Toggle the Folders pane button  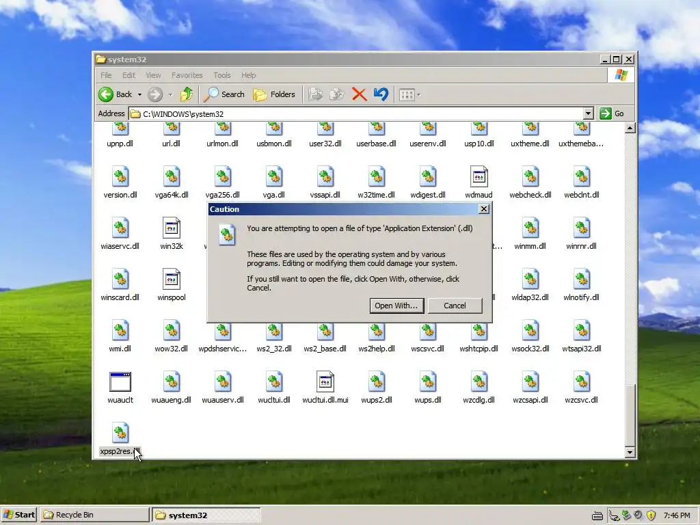(x=274, y=94)
